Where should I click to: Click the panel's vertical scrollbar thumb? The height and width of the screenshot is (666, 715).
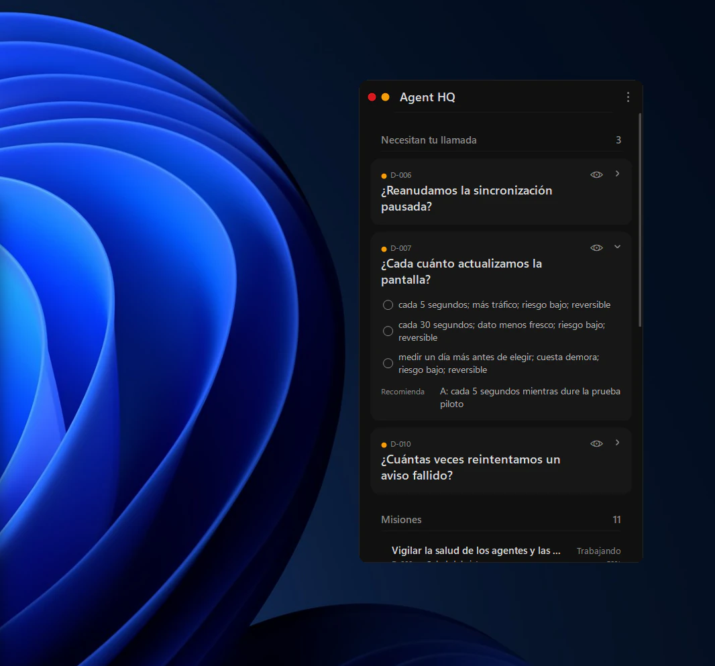point(640,220)
